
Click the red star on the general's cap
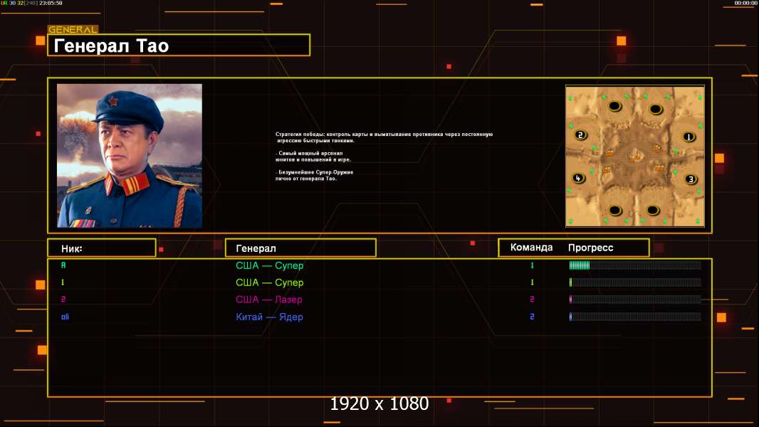(x=112, y=101)
